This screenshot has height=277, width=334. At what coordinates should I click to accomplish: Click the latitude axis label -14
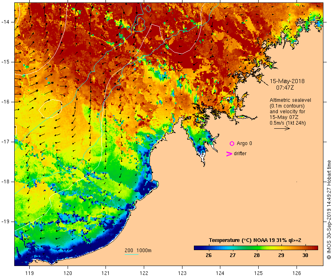click(5, 22)
